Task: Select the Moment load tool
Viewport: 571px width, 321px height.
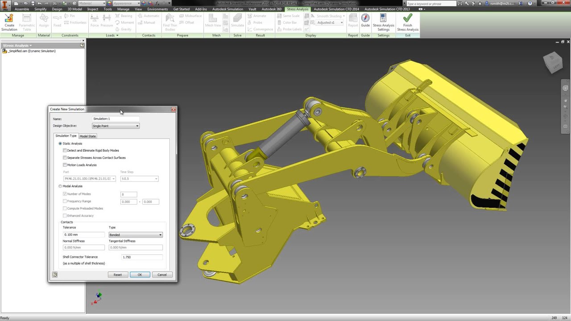Action: (124, 22)
